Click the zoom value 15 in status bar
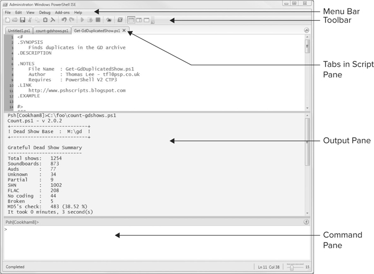 [x=307, y=267]
